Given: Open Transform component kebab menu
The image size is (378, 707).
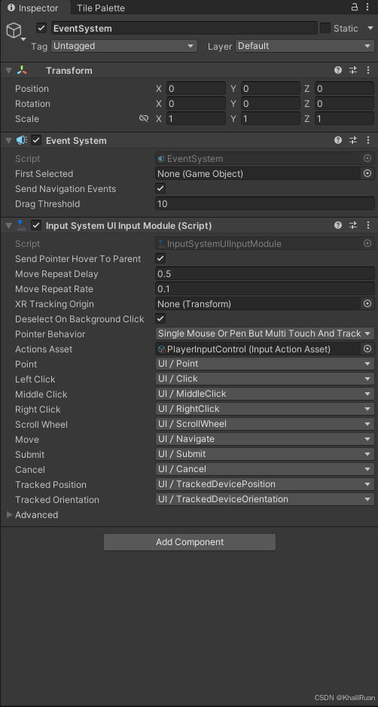Looking at the screenshot, I should point(368,70).
